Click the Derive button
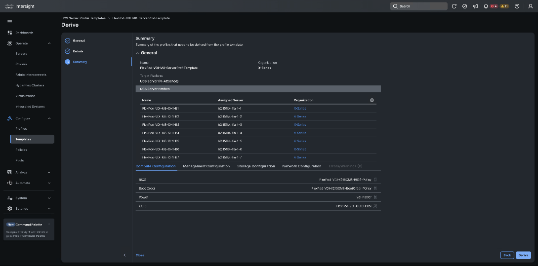Screen dimensions: 538x266 pos(523,255)
